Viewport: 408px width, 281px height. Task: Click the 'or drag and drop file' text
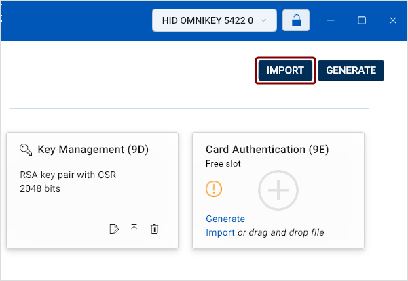tap(280, 232)
